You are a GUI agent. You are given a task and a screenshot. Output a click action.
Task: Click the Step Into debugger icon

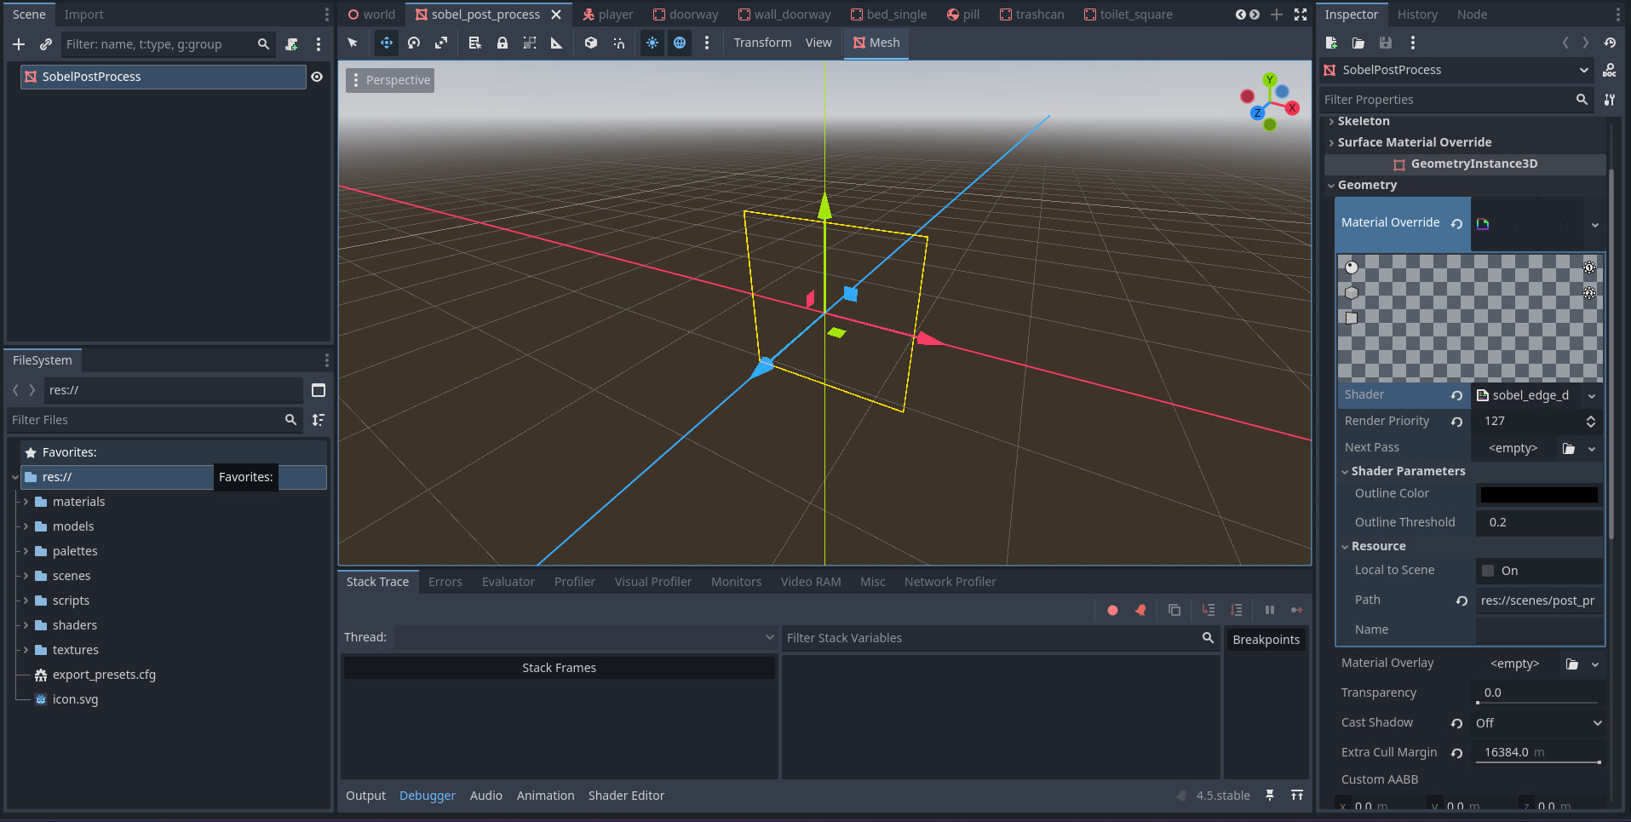tap(1208, 610)
